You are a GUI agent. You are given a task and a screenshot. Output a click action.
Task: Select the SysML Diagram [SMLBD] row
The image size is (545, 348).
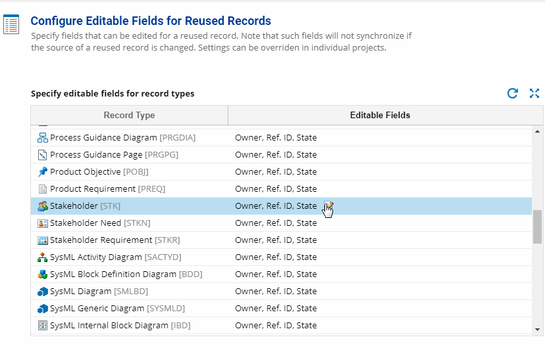(281, 291)
